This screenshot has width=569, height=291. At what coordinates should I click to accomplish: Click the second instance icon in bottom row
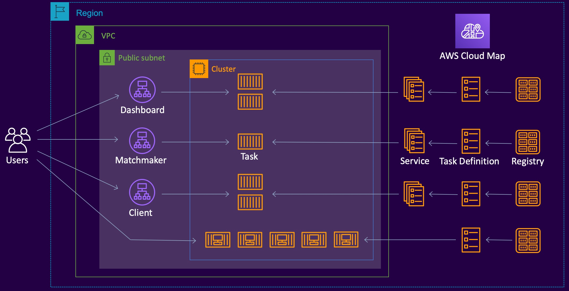point(250,240)
